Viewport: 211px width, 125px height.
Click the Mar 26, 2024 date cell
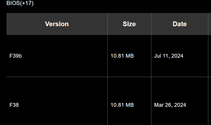tap(170, 105)
